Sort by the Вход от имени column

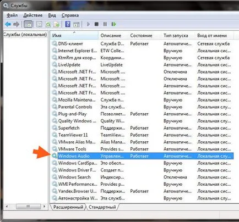pyautogui.click(x=214, y=35)
